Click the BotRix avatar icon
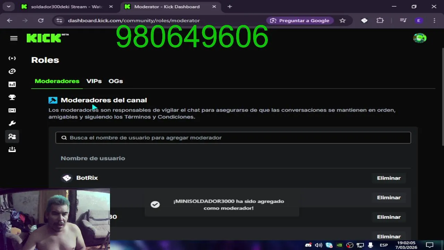 pyautogui.click(x=67, y=178)
